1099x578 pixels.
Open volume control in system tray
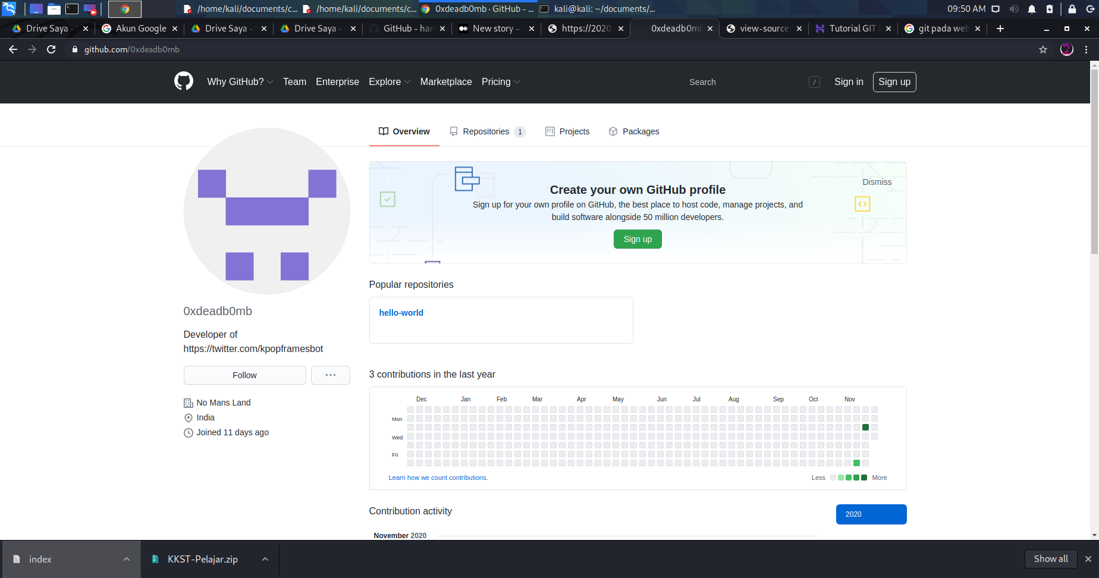[1014, 9]
